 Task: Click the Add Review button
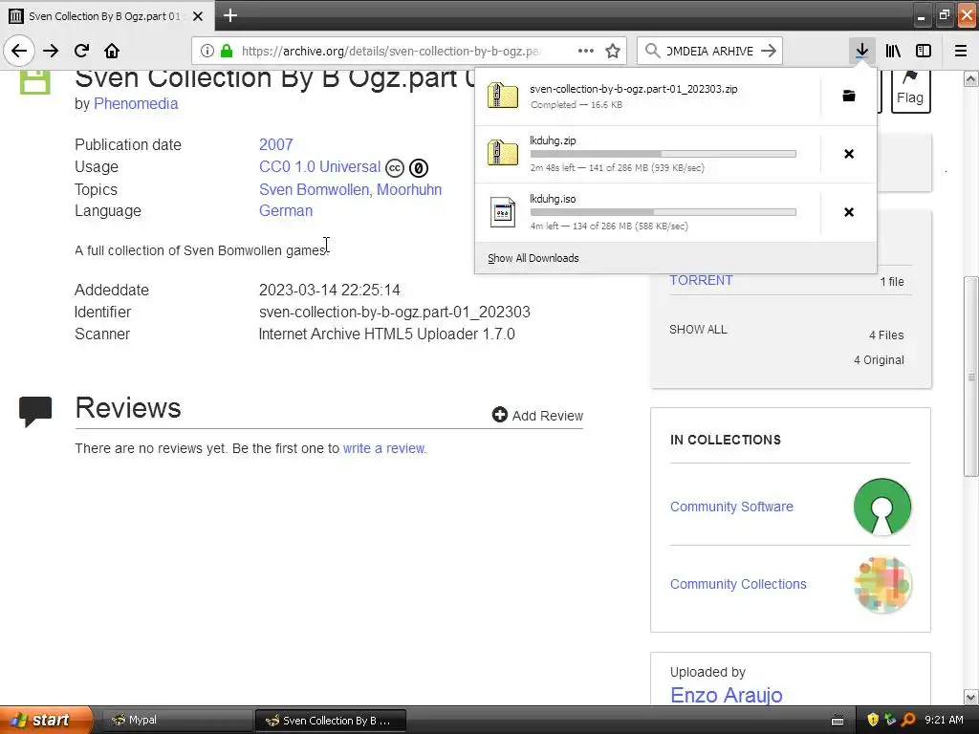coord(537,415)
